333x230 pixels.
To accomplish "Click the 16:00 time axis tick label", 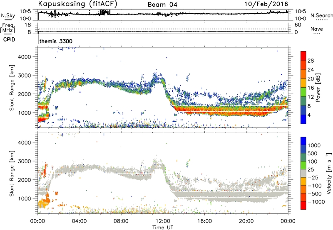I will [204, 221].
